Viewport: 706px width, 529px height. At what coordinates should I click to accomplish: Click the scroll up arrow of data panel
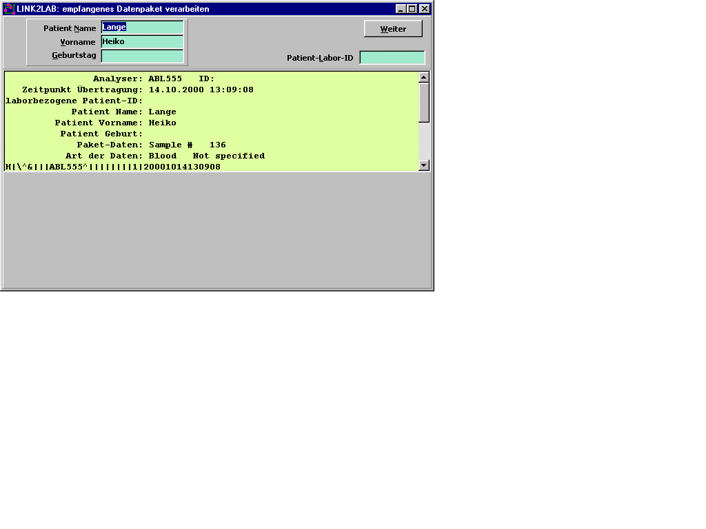(424, 77)
